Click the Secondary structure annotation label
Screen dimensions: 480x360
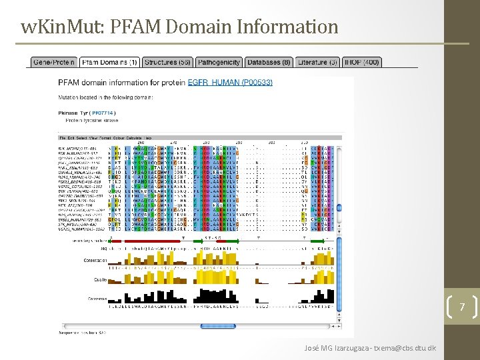(x=89, y=241)
